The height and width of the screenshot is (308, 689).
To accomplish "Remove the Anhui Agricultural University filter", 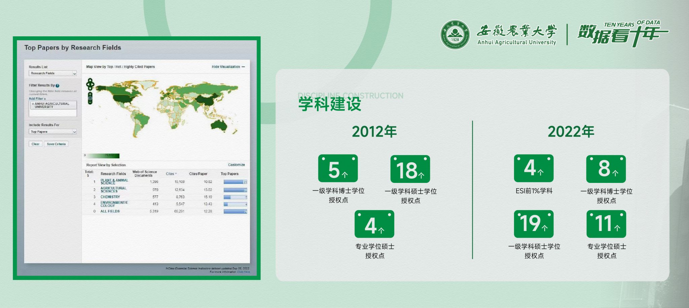I will [33, 104].
